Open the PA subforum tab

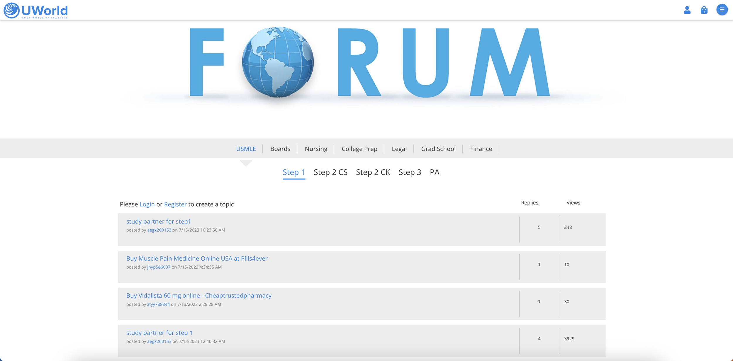click(x=434, y=172)
